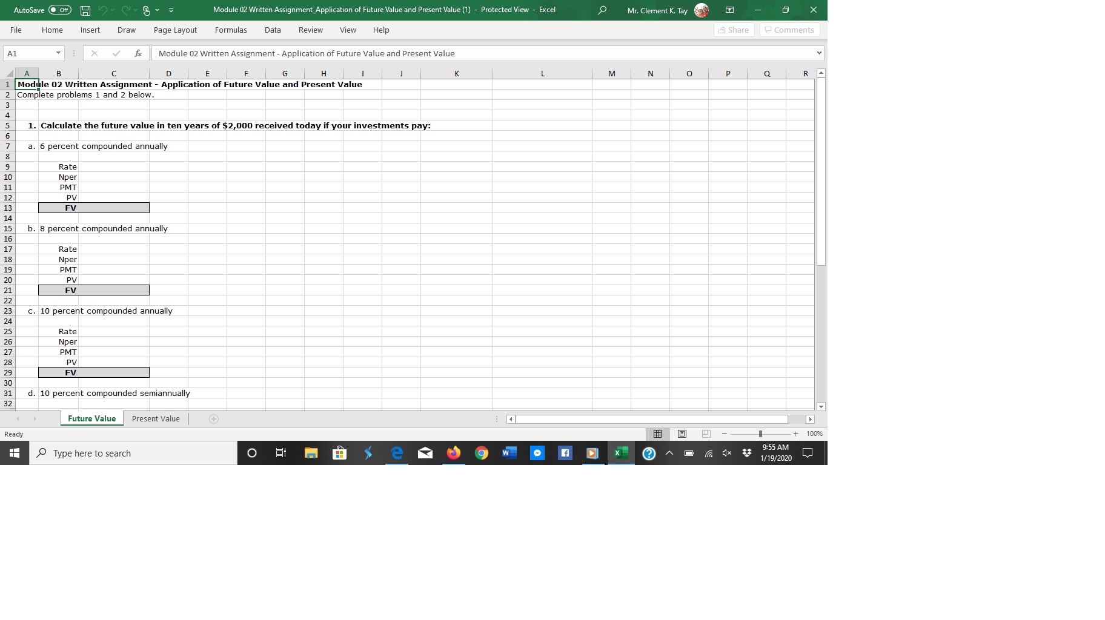Open the Present Value sheet tab
Screen dimensions: 1105x620
coord(155,418)
